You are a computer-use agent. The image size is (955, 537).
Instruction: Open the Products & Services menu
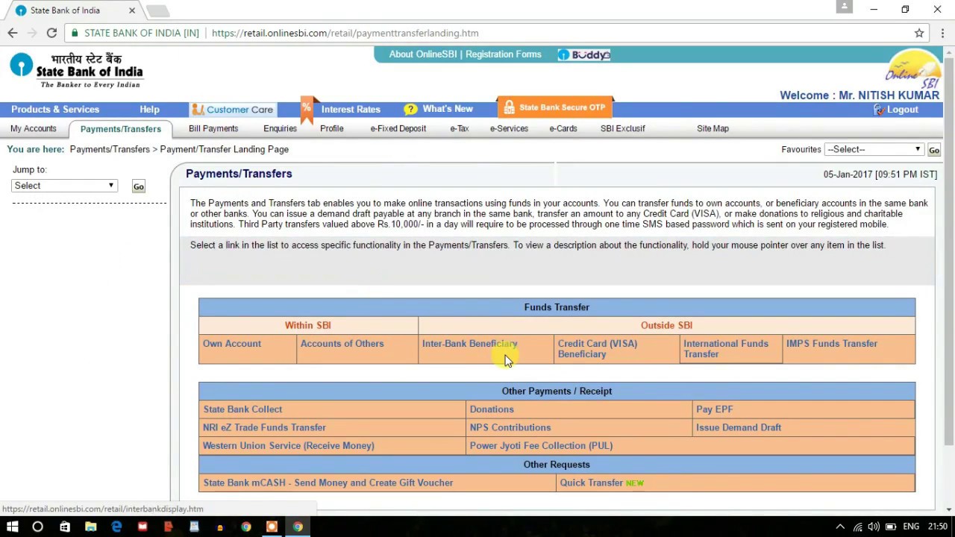(55, 109)
